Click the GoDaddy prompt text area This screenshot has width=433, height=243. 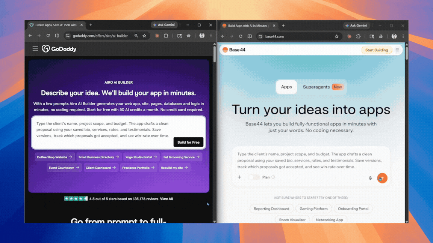tap(103, 129)
